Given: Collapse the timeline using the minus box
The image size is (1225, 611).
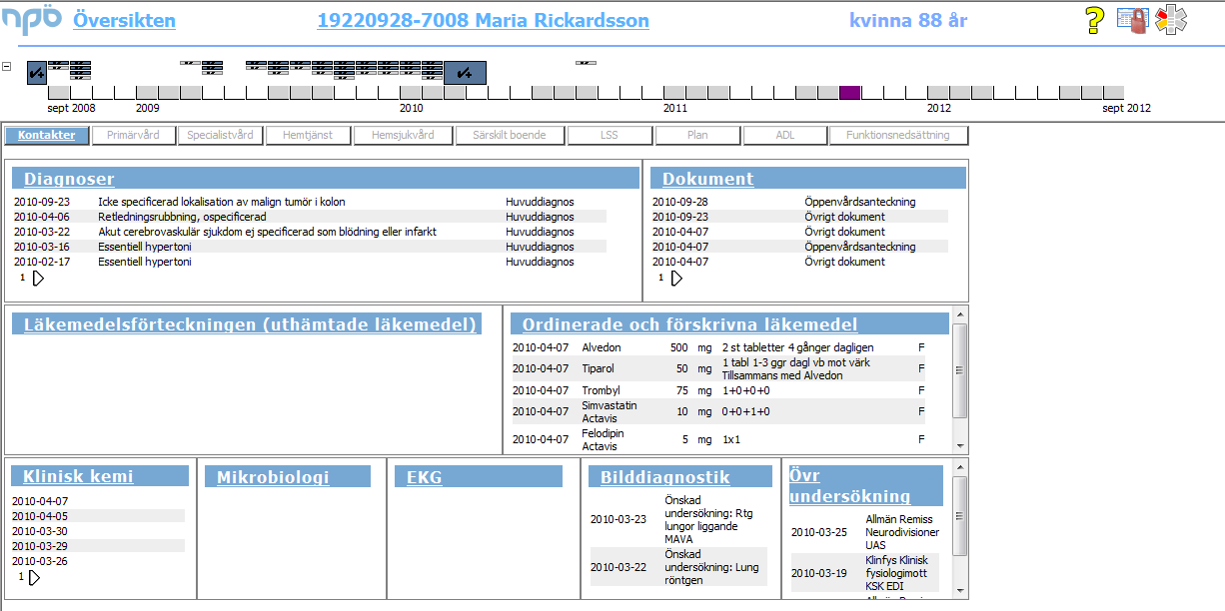Looking at the screenshot, I should tap(7, 67).
